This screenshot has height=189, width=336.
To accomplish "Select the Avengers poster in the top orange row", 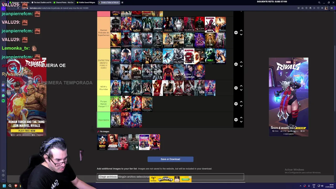I will pyautogui.click(x=157, y=24).
